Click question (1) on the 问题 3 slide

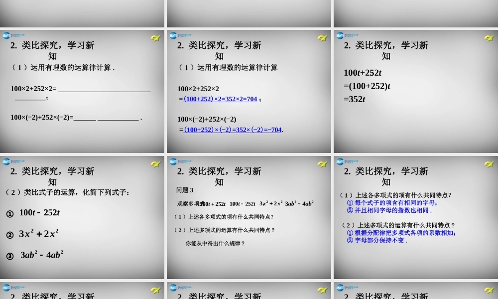[x=224, y=217]
